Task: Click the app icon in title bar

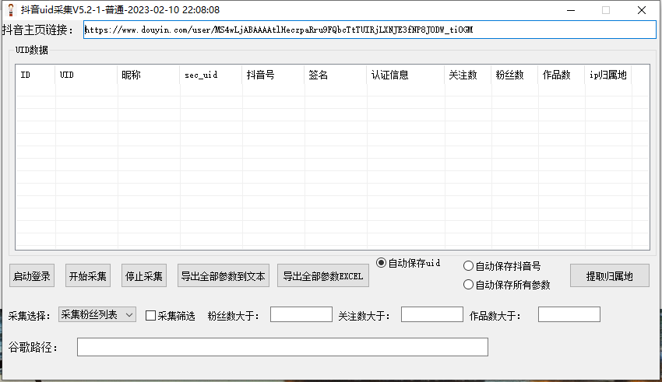Action: [x=10, y=10]
